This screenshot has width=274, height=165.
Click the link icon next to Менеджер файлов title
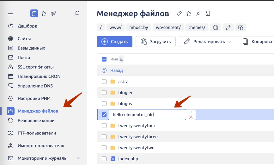point(179,14)
